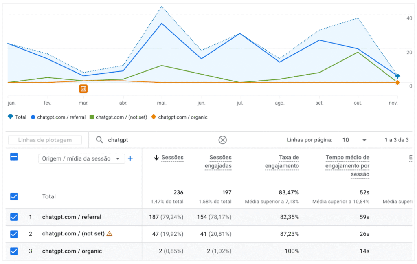This screenshot has width=417, height=264.
Task: Click the down arrow sort icon by Sessões
Action: pos(156,158)
